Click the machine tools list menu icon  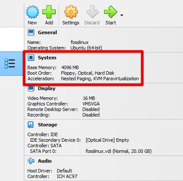click(10, 64)
